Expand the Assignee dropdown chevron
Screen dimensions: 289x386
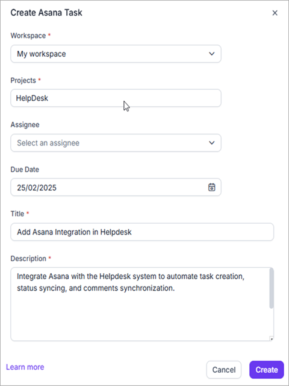211,143
